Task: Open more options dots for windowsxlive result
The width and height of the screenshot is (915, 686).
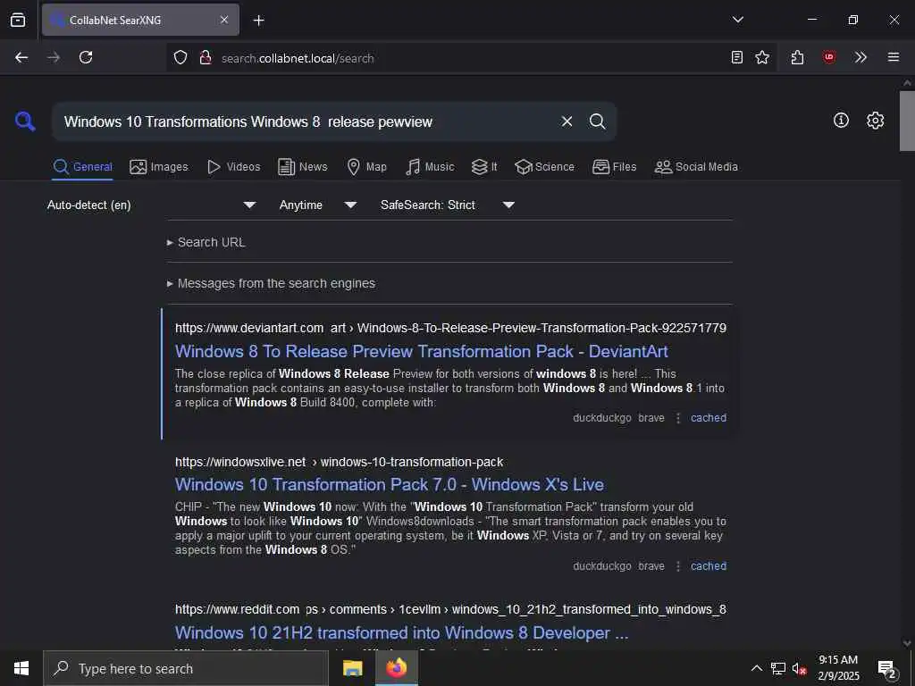Action: [x=678, y=566]
